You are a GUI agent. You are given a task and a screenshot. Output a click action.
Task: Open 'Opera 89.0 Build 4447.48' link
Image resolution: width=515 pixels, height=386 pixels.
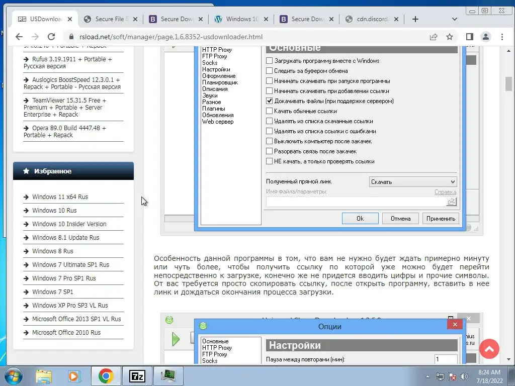click(x=65, y=132)
